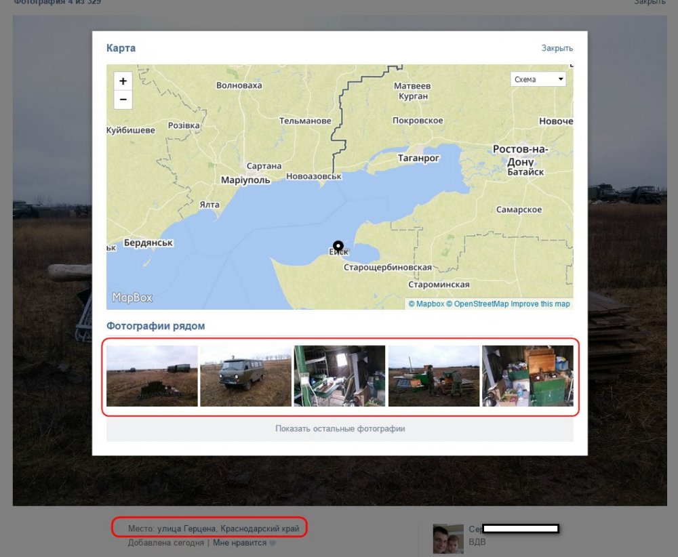The width and height of the screenshot is (678, 557).
Task: Zoom in the map with plus button
Action: coord(123,81)
